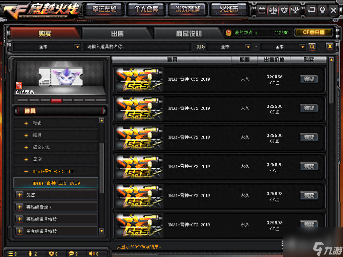Click the person icon showing 2
Image resolution: width=343 pixels, height=257 pixels.
[x=30, y=254]
